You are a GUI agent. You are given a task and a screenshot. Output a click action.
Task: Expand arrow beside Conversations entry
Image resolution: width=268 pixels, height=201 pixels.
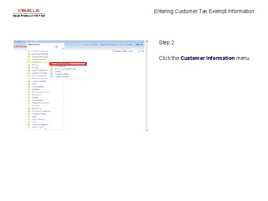click(85, 66)
